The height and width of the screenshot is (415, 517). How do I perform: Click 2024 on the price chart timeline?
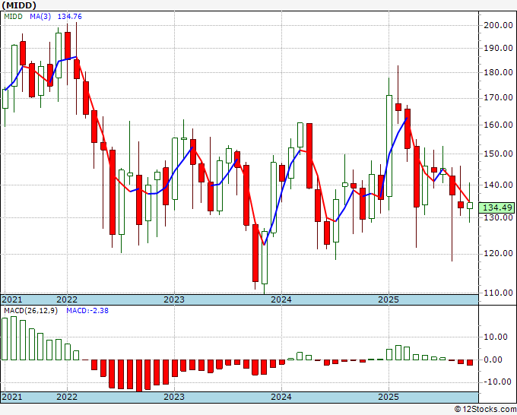[x=281, y=299]
